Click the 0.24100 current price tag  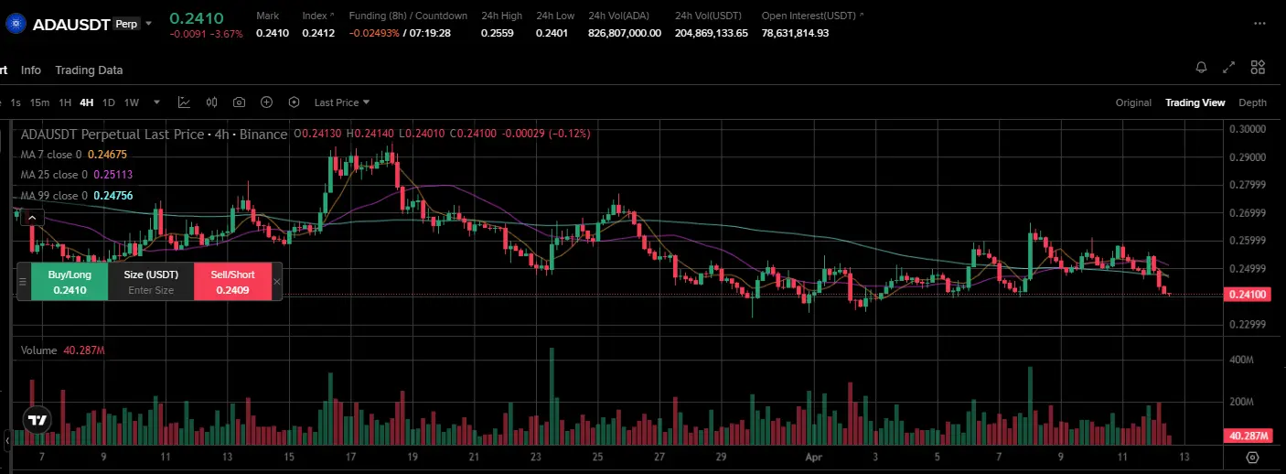click(1249, 295)
